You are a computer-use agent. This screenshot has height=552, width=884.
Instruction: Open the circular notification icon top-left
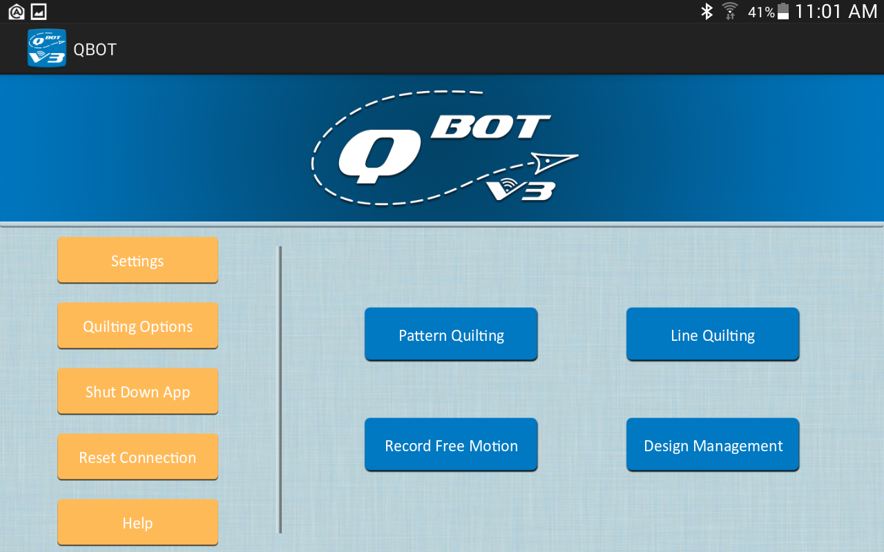(x=15, y=11)
